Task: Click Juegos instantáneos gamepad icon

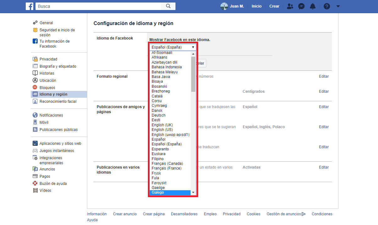Action: coord(35,150)
